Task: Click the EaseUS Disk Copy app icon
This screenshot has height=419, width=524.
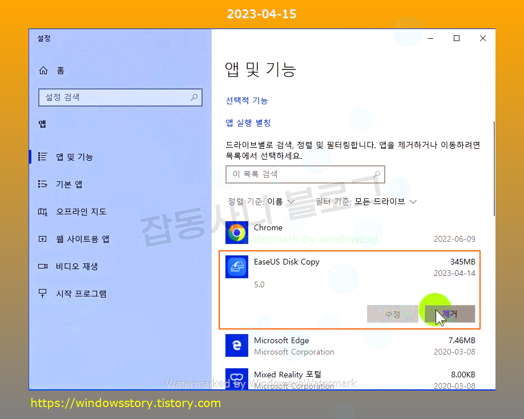Action: (x=237, y=267)
